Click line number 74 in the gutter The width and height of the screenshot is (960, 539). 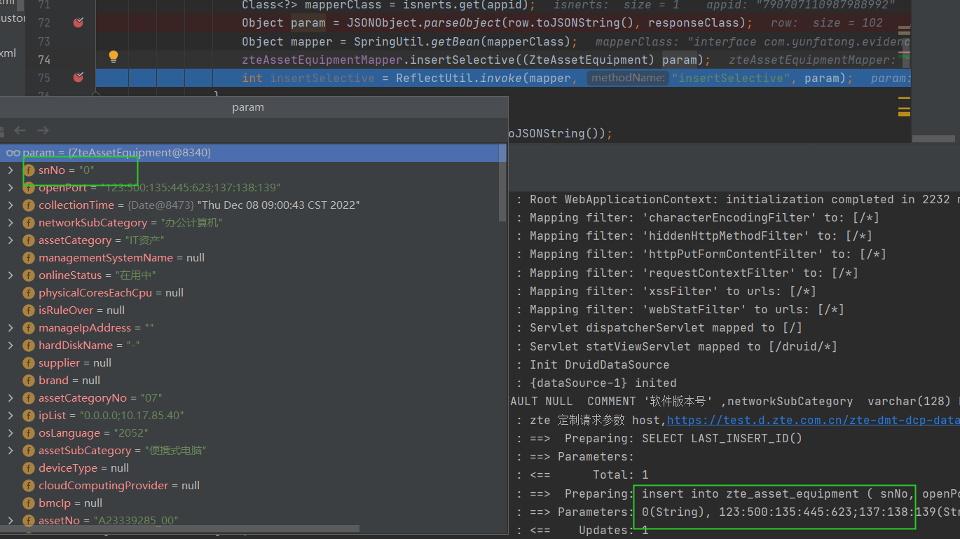[x=44, y=59]
